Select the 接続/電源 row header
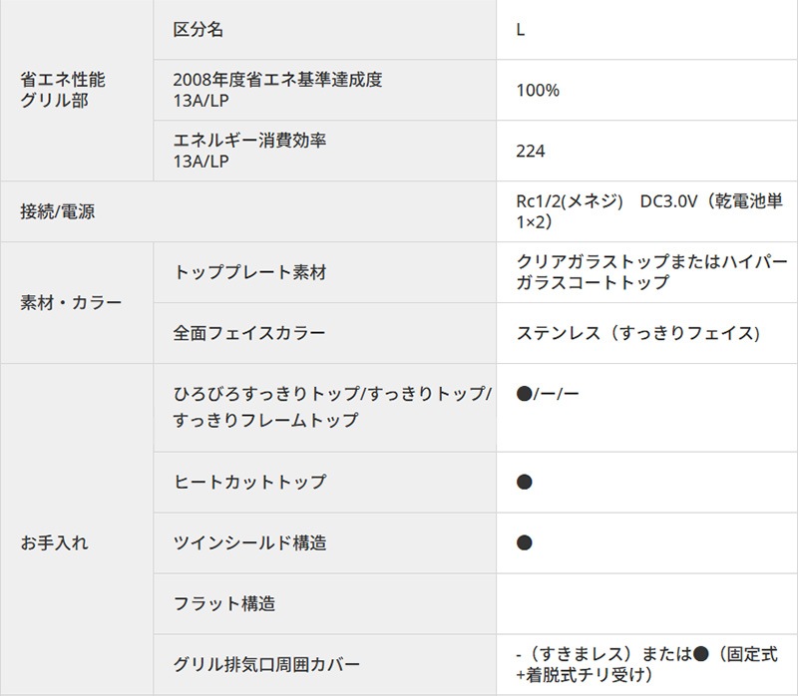This screenshot has width=798, height=696. tap(58, 211)
